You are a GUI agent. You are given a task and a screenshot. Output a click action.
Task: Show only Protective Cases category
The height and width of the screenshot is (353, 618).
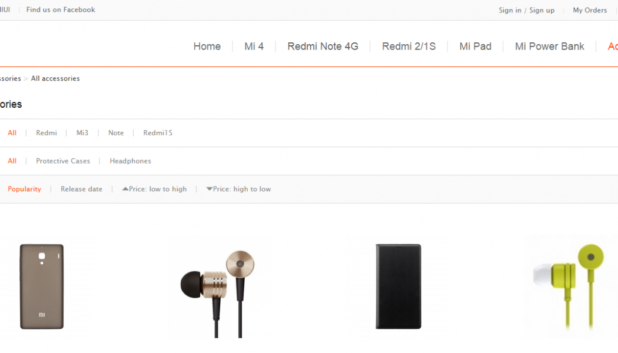coord(63,161)
